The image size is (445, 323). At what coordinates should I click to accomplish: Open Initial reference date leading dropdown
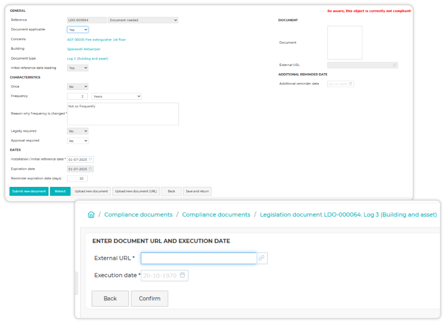[x=77, y=68]
